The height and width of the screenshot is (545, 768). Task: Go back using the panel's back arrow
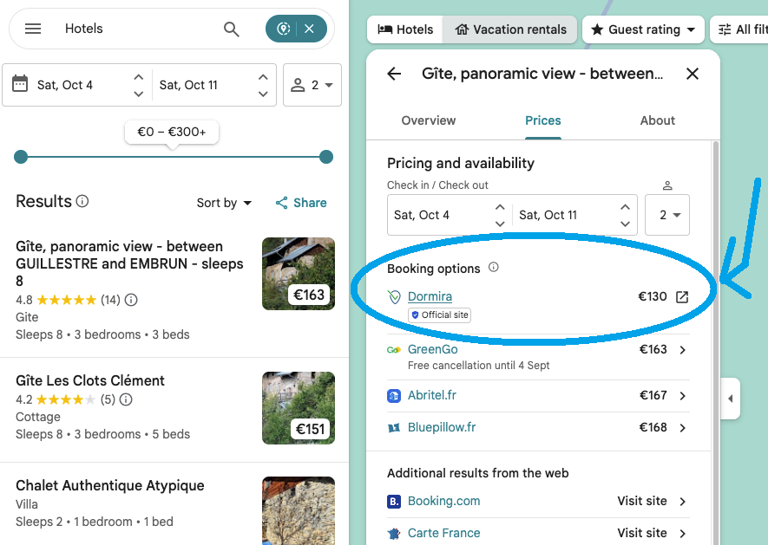click(394, 74)
